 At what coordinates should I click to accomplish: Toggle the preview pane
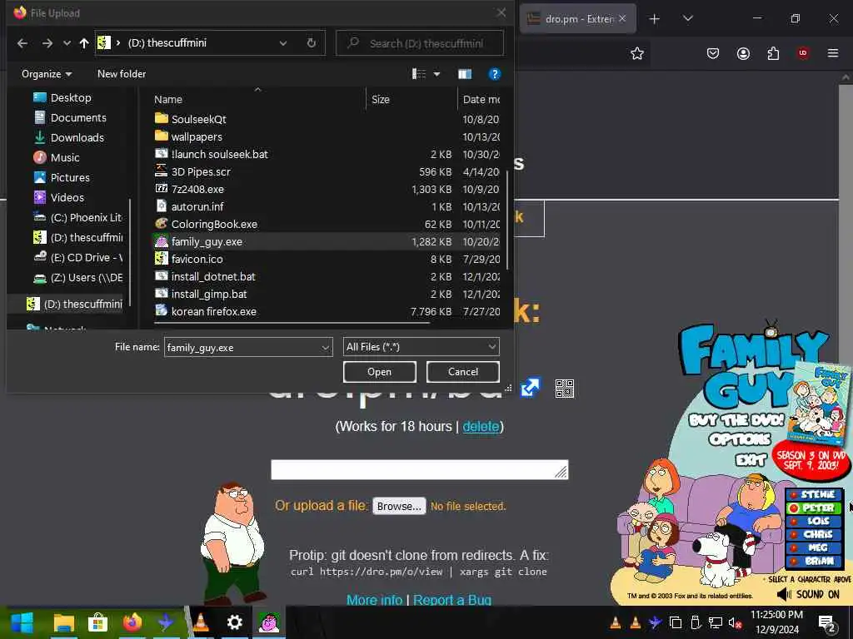point(465,74)
